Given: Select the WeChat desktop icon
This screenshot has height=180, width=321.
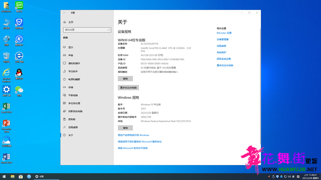Looking at the screenshot, I should [x=19, y=91].
